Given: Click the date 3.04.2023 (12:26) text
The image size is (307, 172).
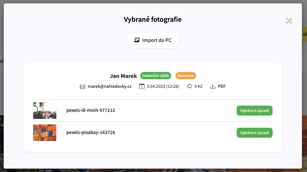Looking at the screenshot, I should tap(163, 86).
